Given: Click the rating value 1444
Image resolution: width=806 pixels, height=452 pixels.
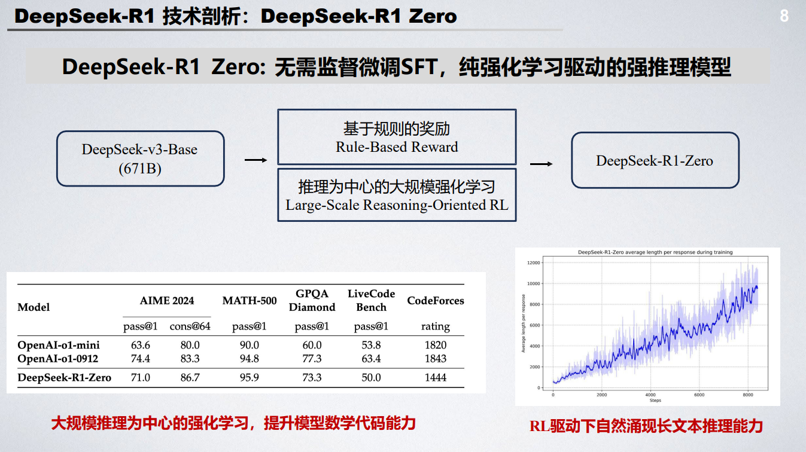Looking at the screenshot, I should click(436, 378).
